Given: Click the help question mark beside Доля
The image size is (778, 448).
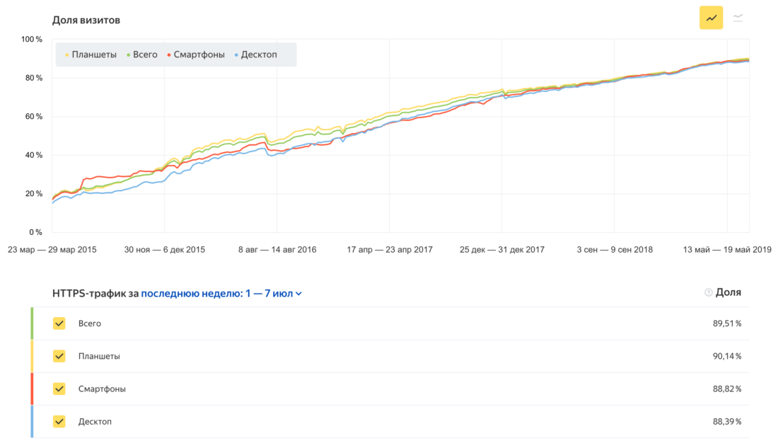Looking at the screenshot, I should 708,293.
